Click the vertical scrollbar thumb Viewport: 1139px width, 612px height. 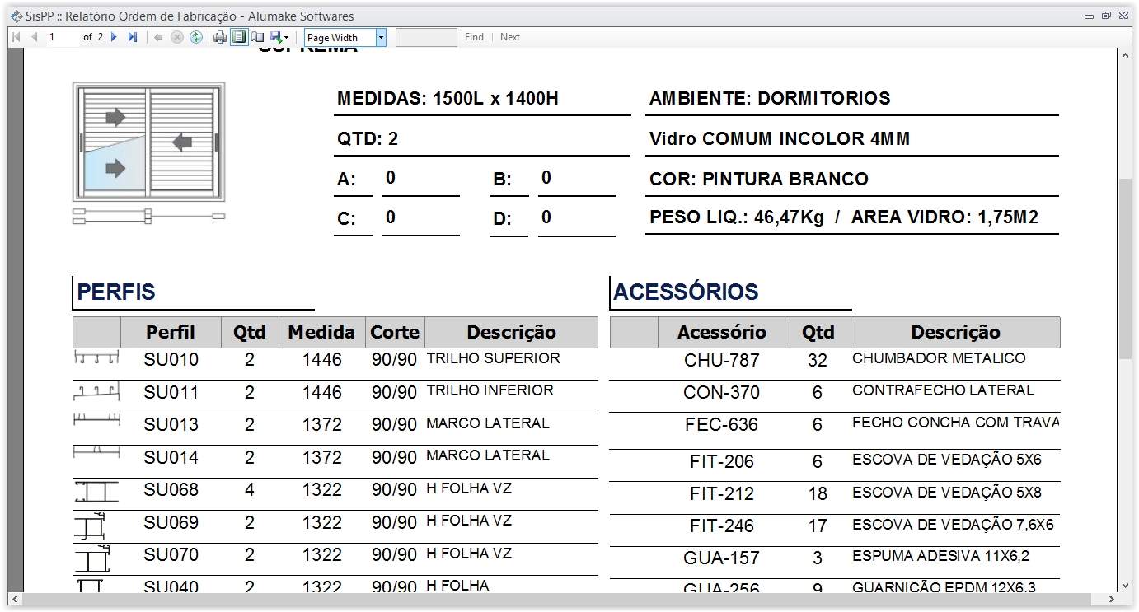[x=1125, y=268]
